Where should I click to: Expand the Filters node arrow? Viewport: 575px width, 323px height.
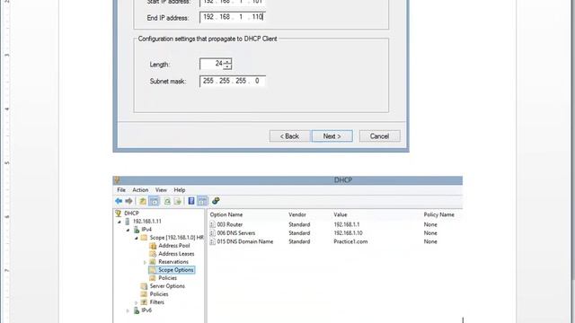[x=137, y=302]
